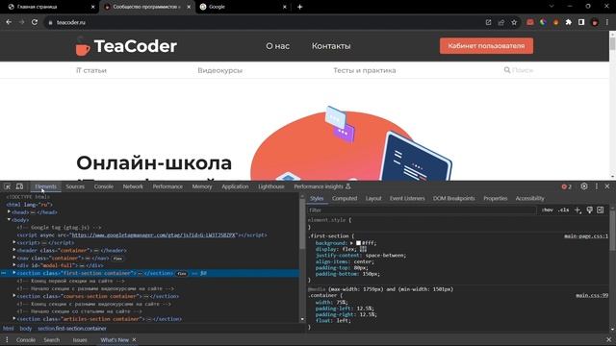Expand the header class container node
Screen dimensions: 616x346
pos(14,250)
